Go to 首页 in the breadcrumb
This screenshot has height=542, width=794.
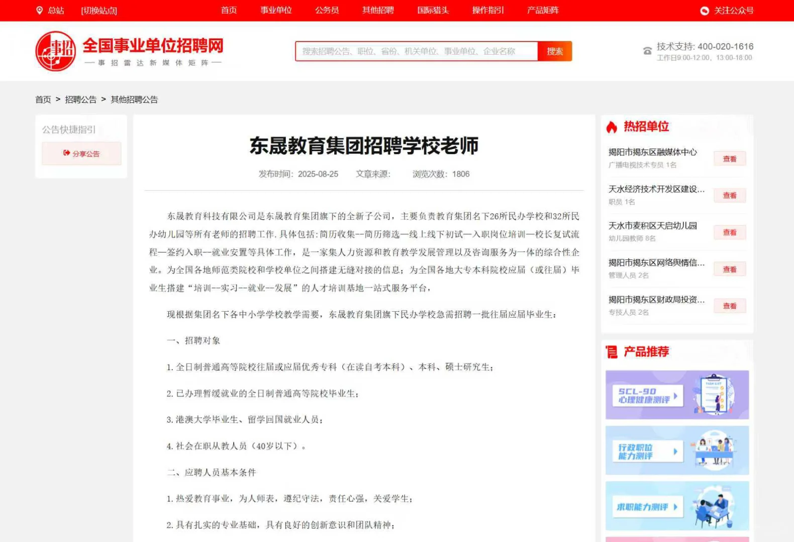[43, 99]
